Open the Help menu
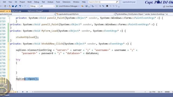The image size is (173, 97). point(84,2)
